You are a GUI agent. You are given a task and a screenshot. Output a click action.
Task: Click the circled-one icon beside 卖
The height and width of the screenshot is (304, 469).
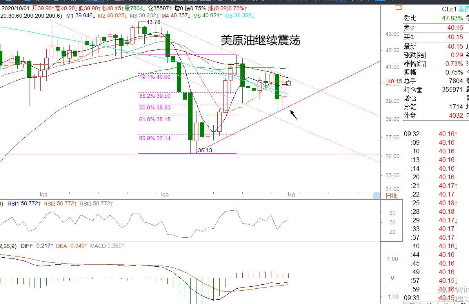[413, 28]
